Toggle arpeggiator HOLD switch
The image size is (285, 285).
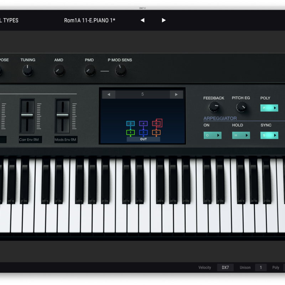(x=241, y=135)
